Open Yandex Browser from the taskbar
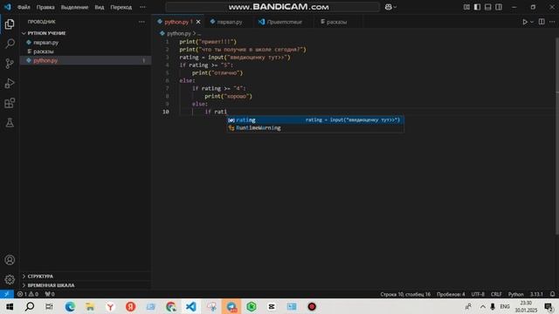The height and width of the screenshot is (314, 559). coord(110,306)
